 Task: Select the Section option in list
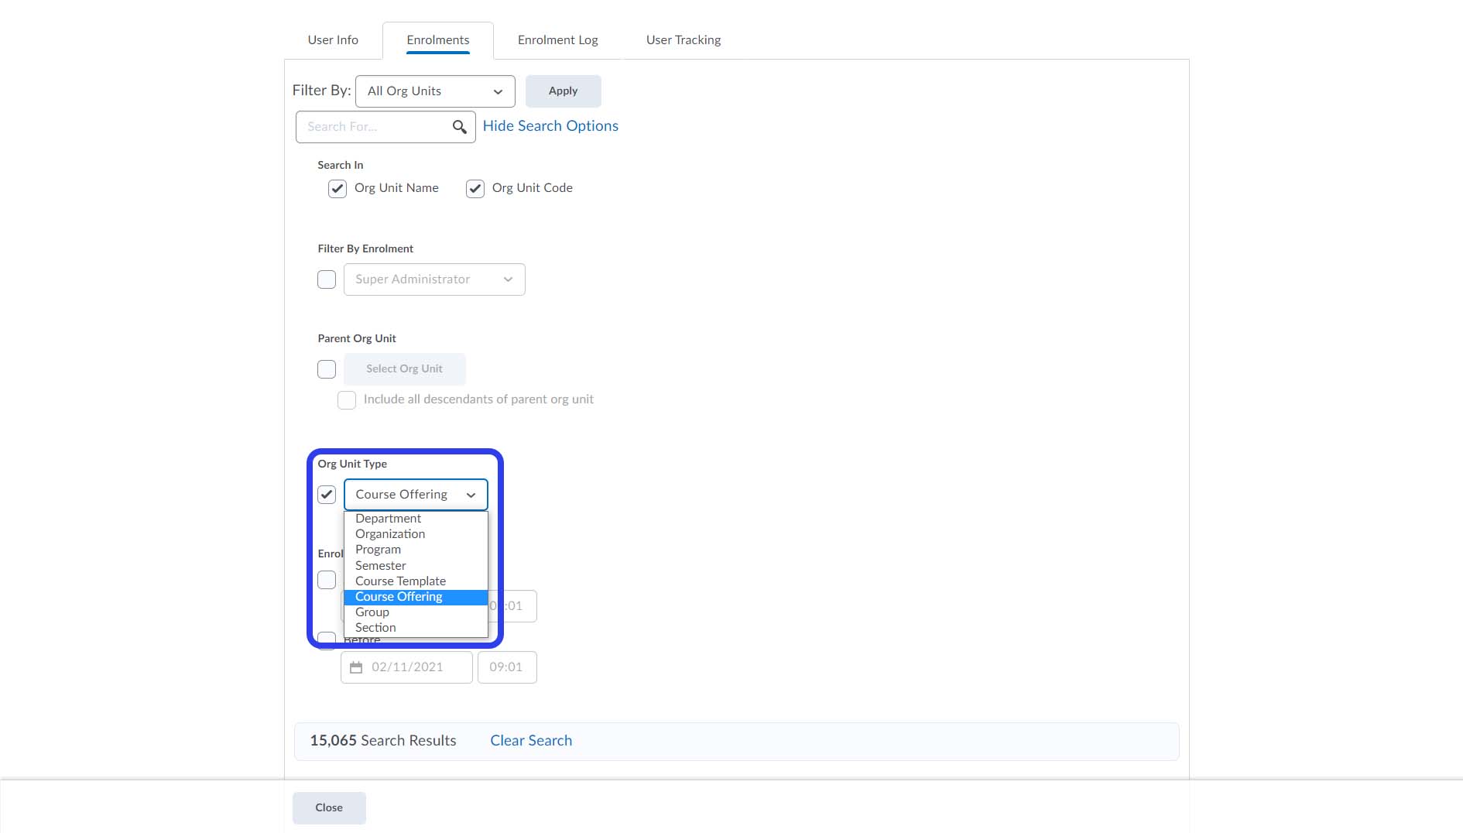pyautogui.click(x=375, y=628)
